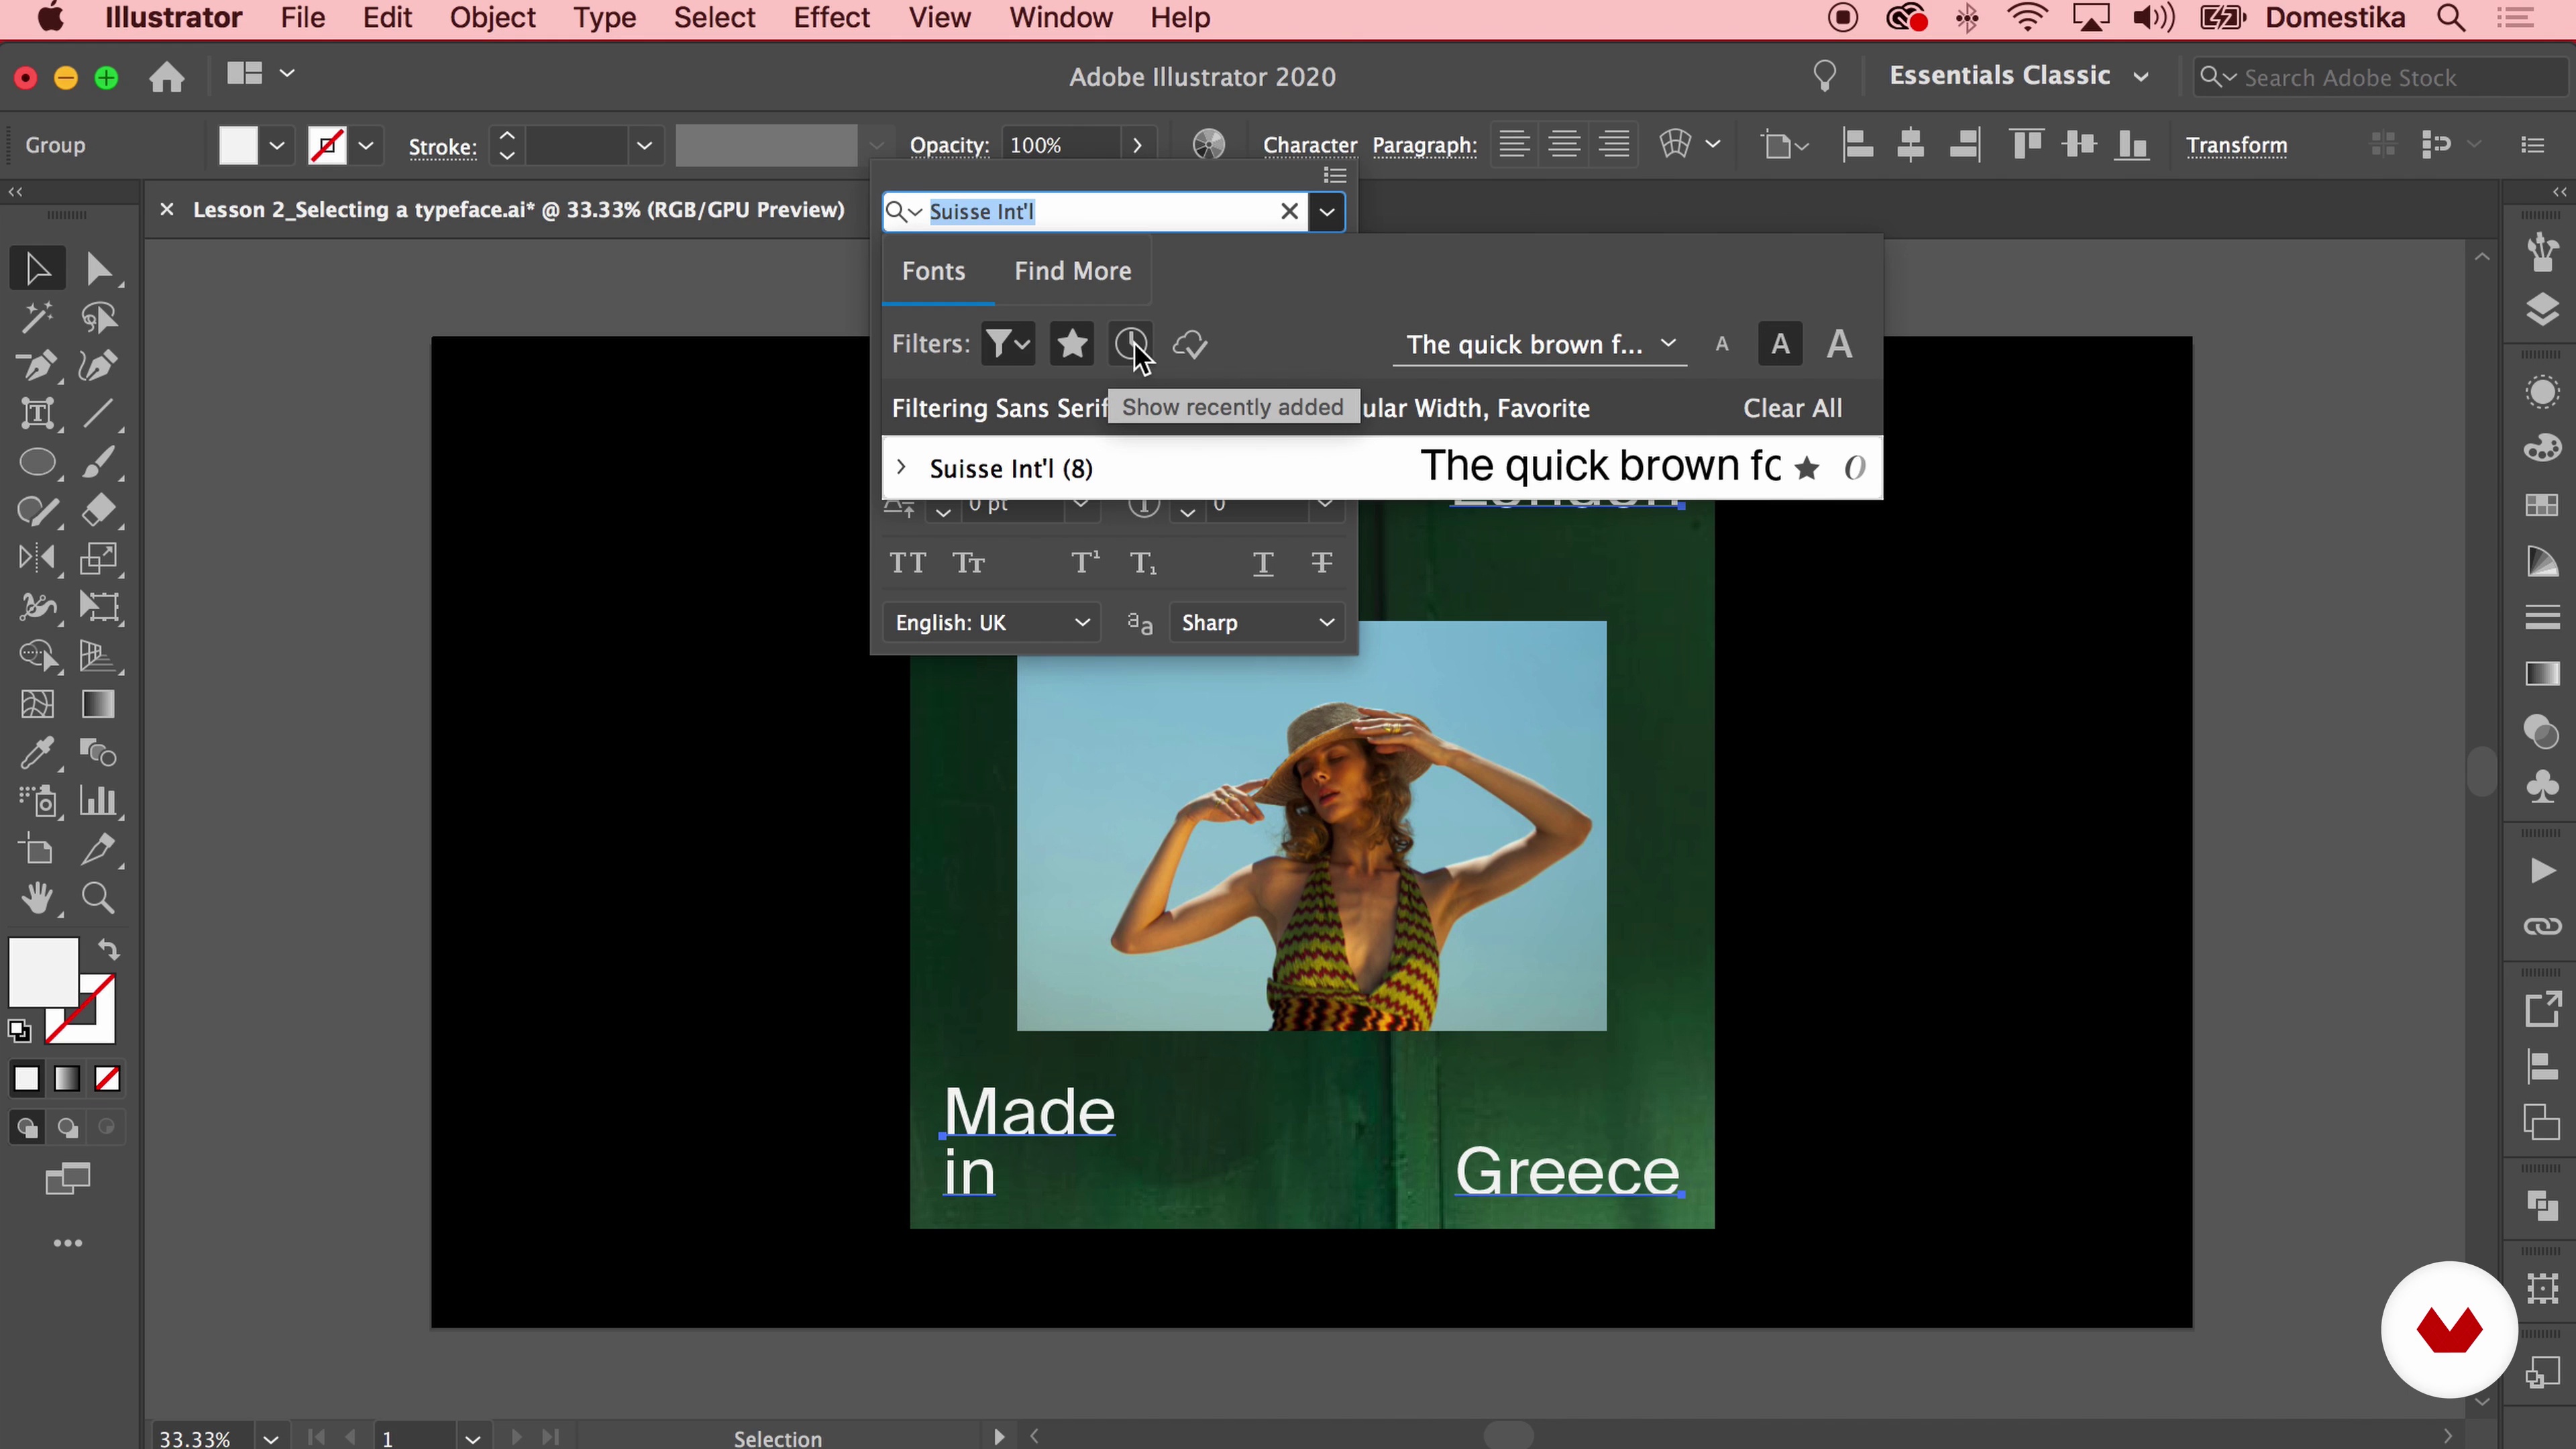Open the stroke weight dropdown
The width and height of the screenshot is (2576, 1449).
645,146
